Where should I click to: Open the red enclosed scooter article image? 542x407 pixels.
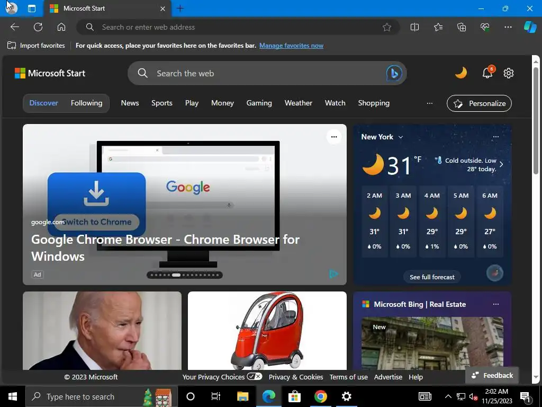point(267,331)
